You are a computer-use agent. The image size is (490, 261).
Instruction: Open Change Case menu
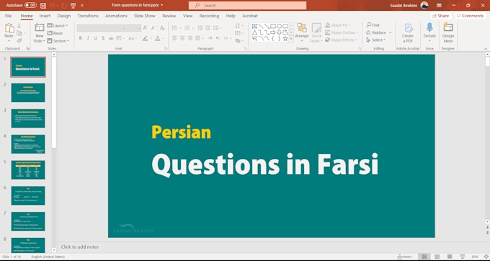(x=133, y=38)
